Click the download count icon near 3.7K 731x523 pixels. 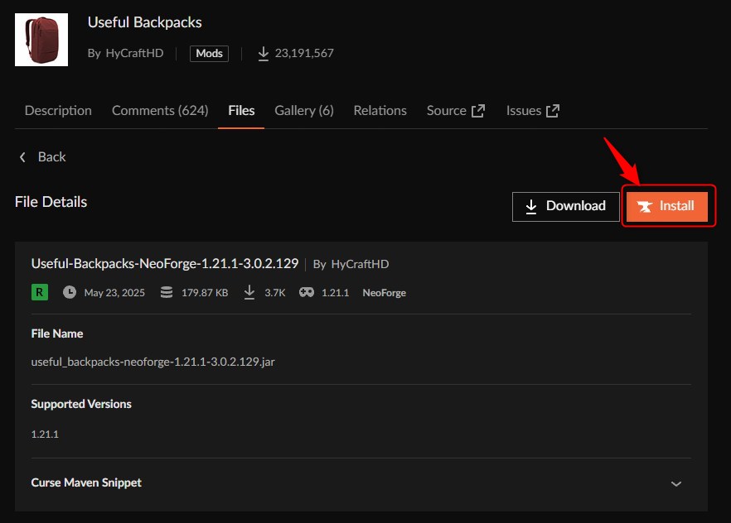click(x=249, y=292)
